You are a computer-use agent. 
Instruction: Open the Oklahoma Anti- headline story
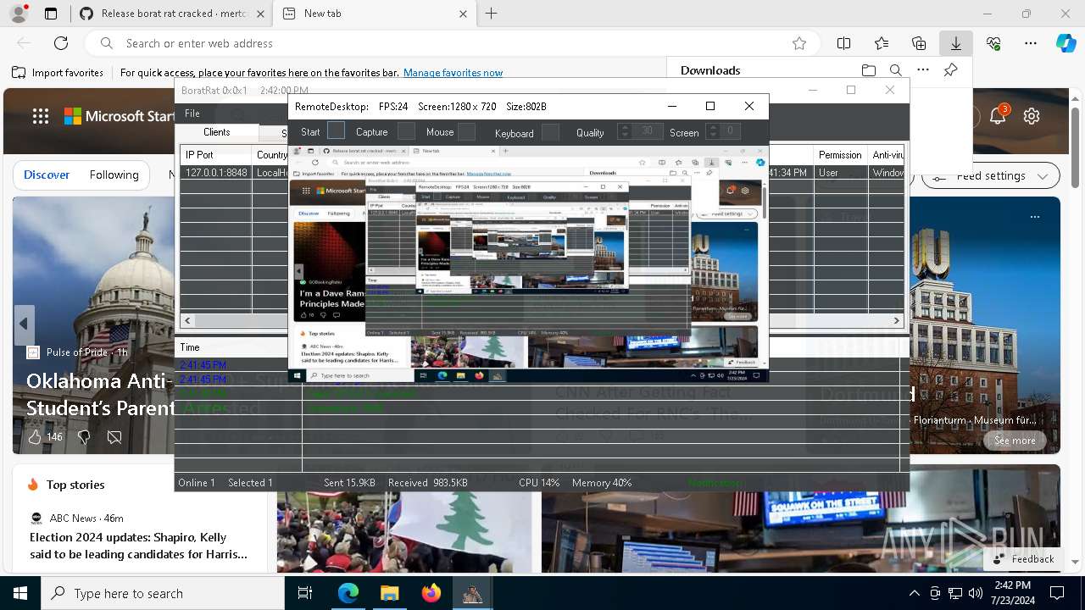coord(100,394)
